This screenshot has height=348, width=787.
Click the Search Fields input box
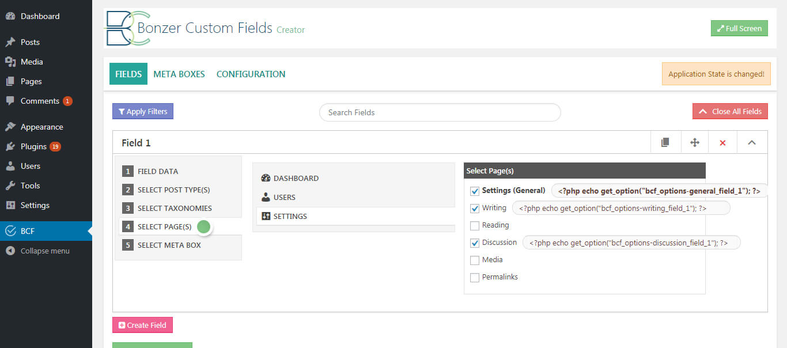click(x=440, y=112)
